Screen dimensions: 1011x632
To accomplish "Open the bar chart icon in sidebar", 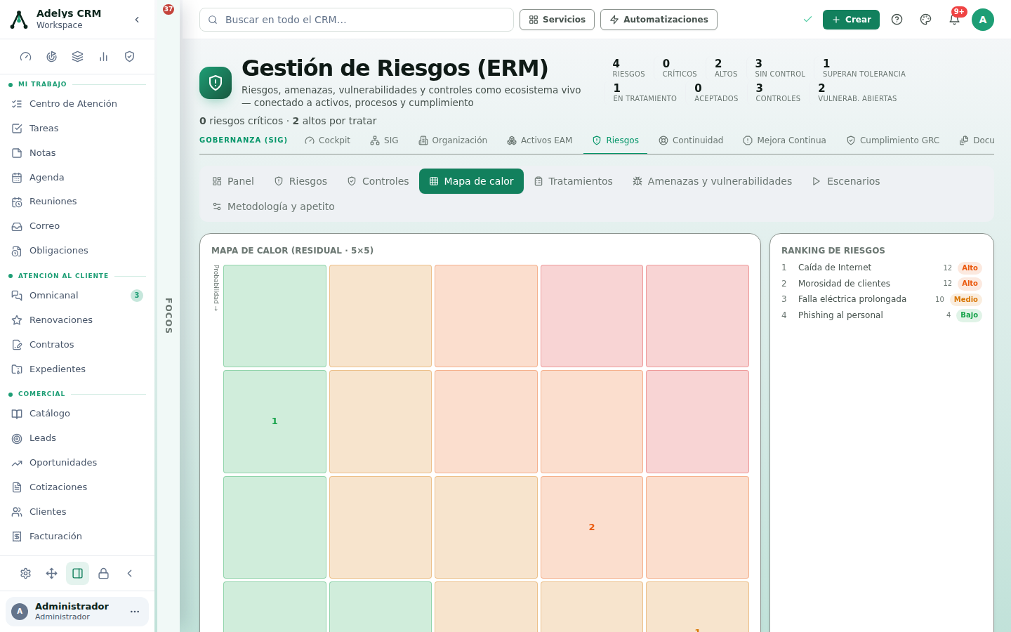I will point(104,57).
